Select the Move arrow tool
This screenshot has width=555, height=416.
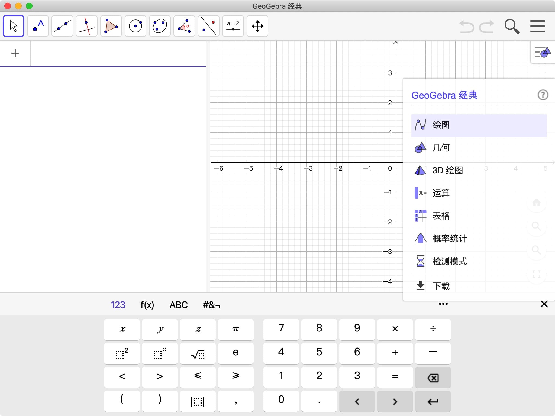click(14, 26)
